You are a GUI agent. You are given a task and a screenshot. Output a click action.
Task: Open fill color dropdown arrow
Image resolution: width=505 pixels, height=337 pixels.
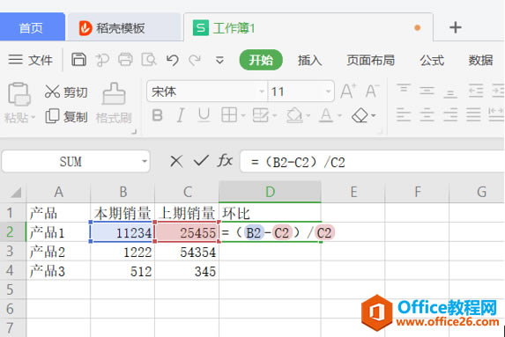(x=308, y=115)
